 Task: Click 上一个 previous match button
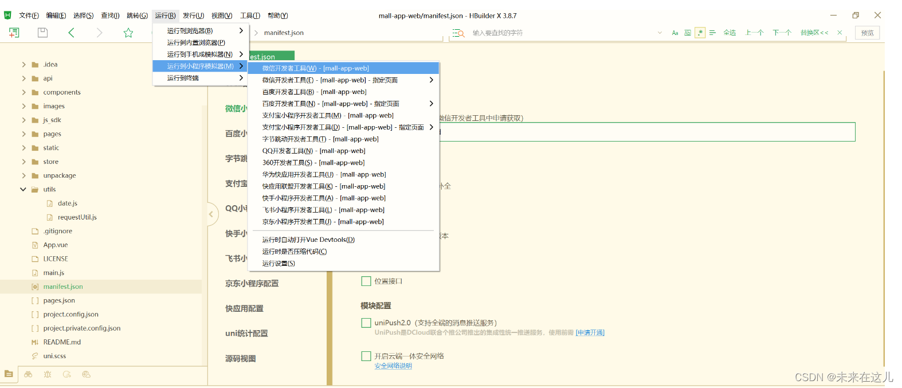[x=754, y=33]
